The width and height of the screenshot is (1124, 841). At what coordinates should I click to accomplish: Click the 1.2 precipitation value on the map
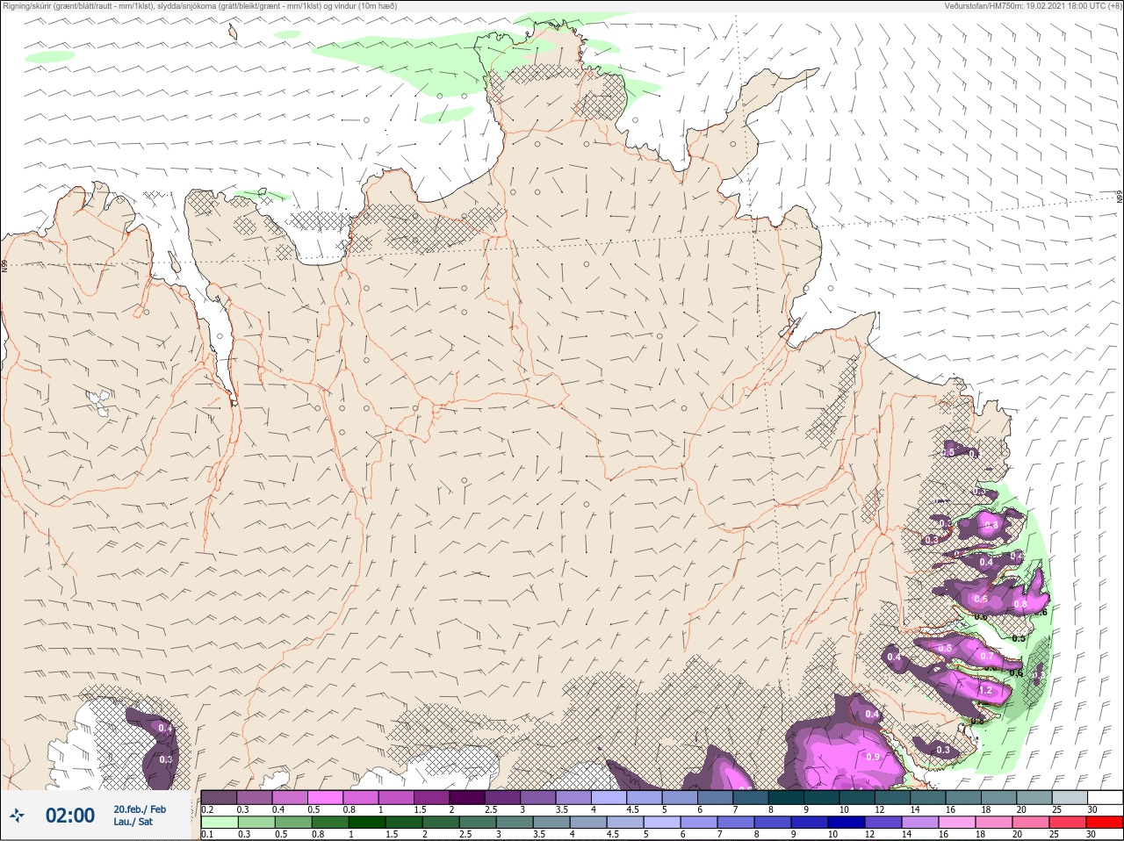coord(985,691)
